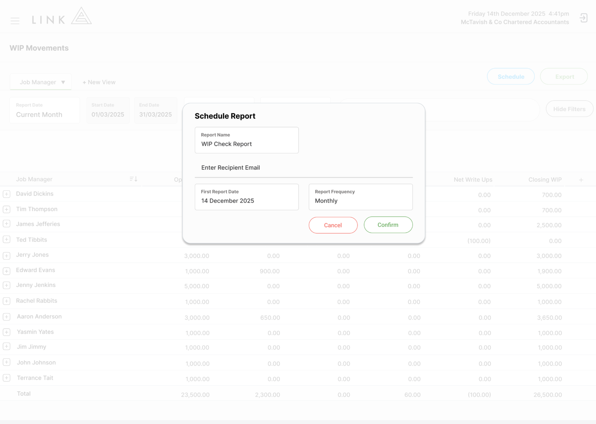
Task: Open the hamburger navigation menu
Action: click(x=15, y=21)
